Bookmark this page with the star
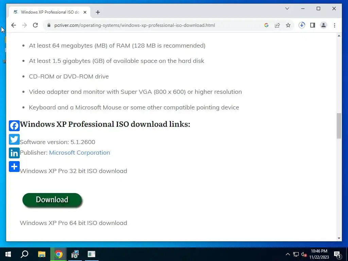 pos(288,25)
